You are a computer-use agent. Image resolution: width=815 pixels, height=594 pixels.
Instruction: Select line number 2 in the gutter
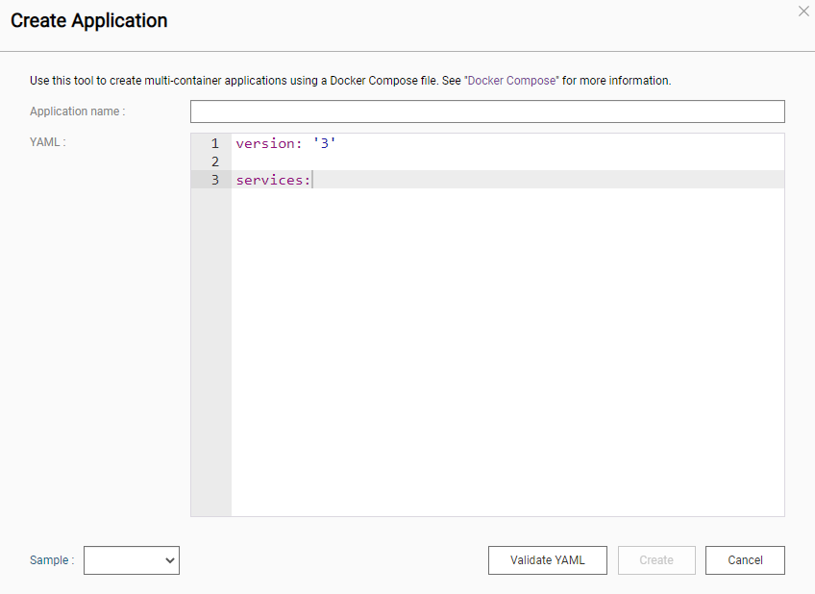tap(214, 161)
